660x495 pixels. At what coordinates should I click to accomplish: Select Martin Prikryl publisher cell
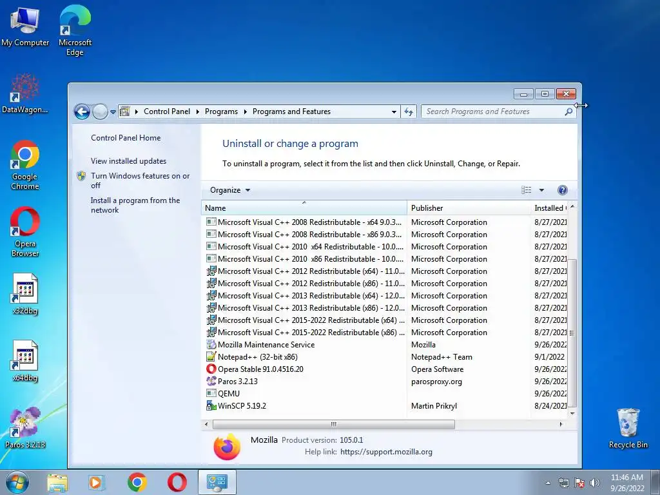tap(434, 406)
